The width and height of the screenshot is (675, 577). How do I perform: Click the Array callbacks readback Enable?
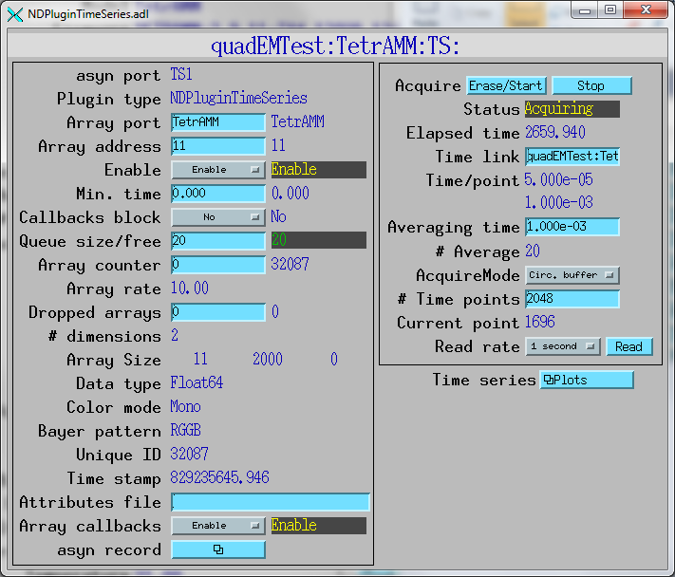click(x=319, y=526)
